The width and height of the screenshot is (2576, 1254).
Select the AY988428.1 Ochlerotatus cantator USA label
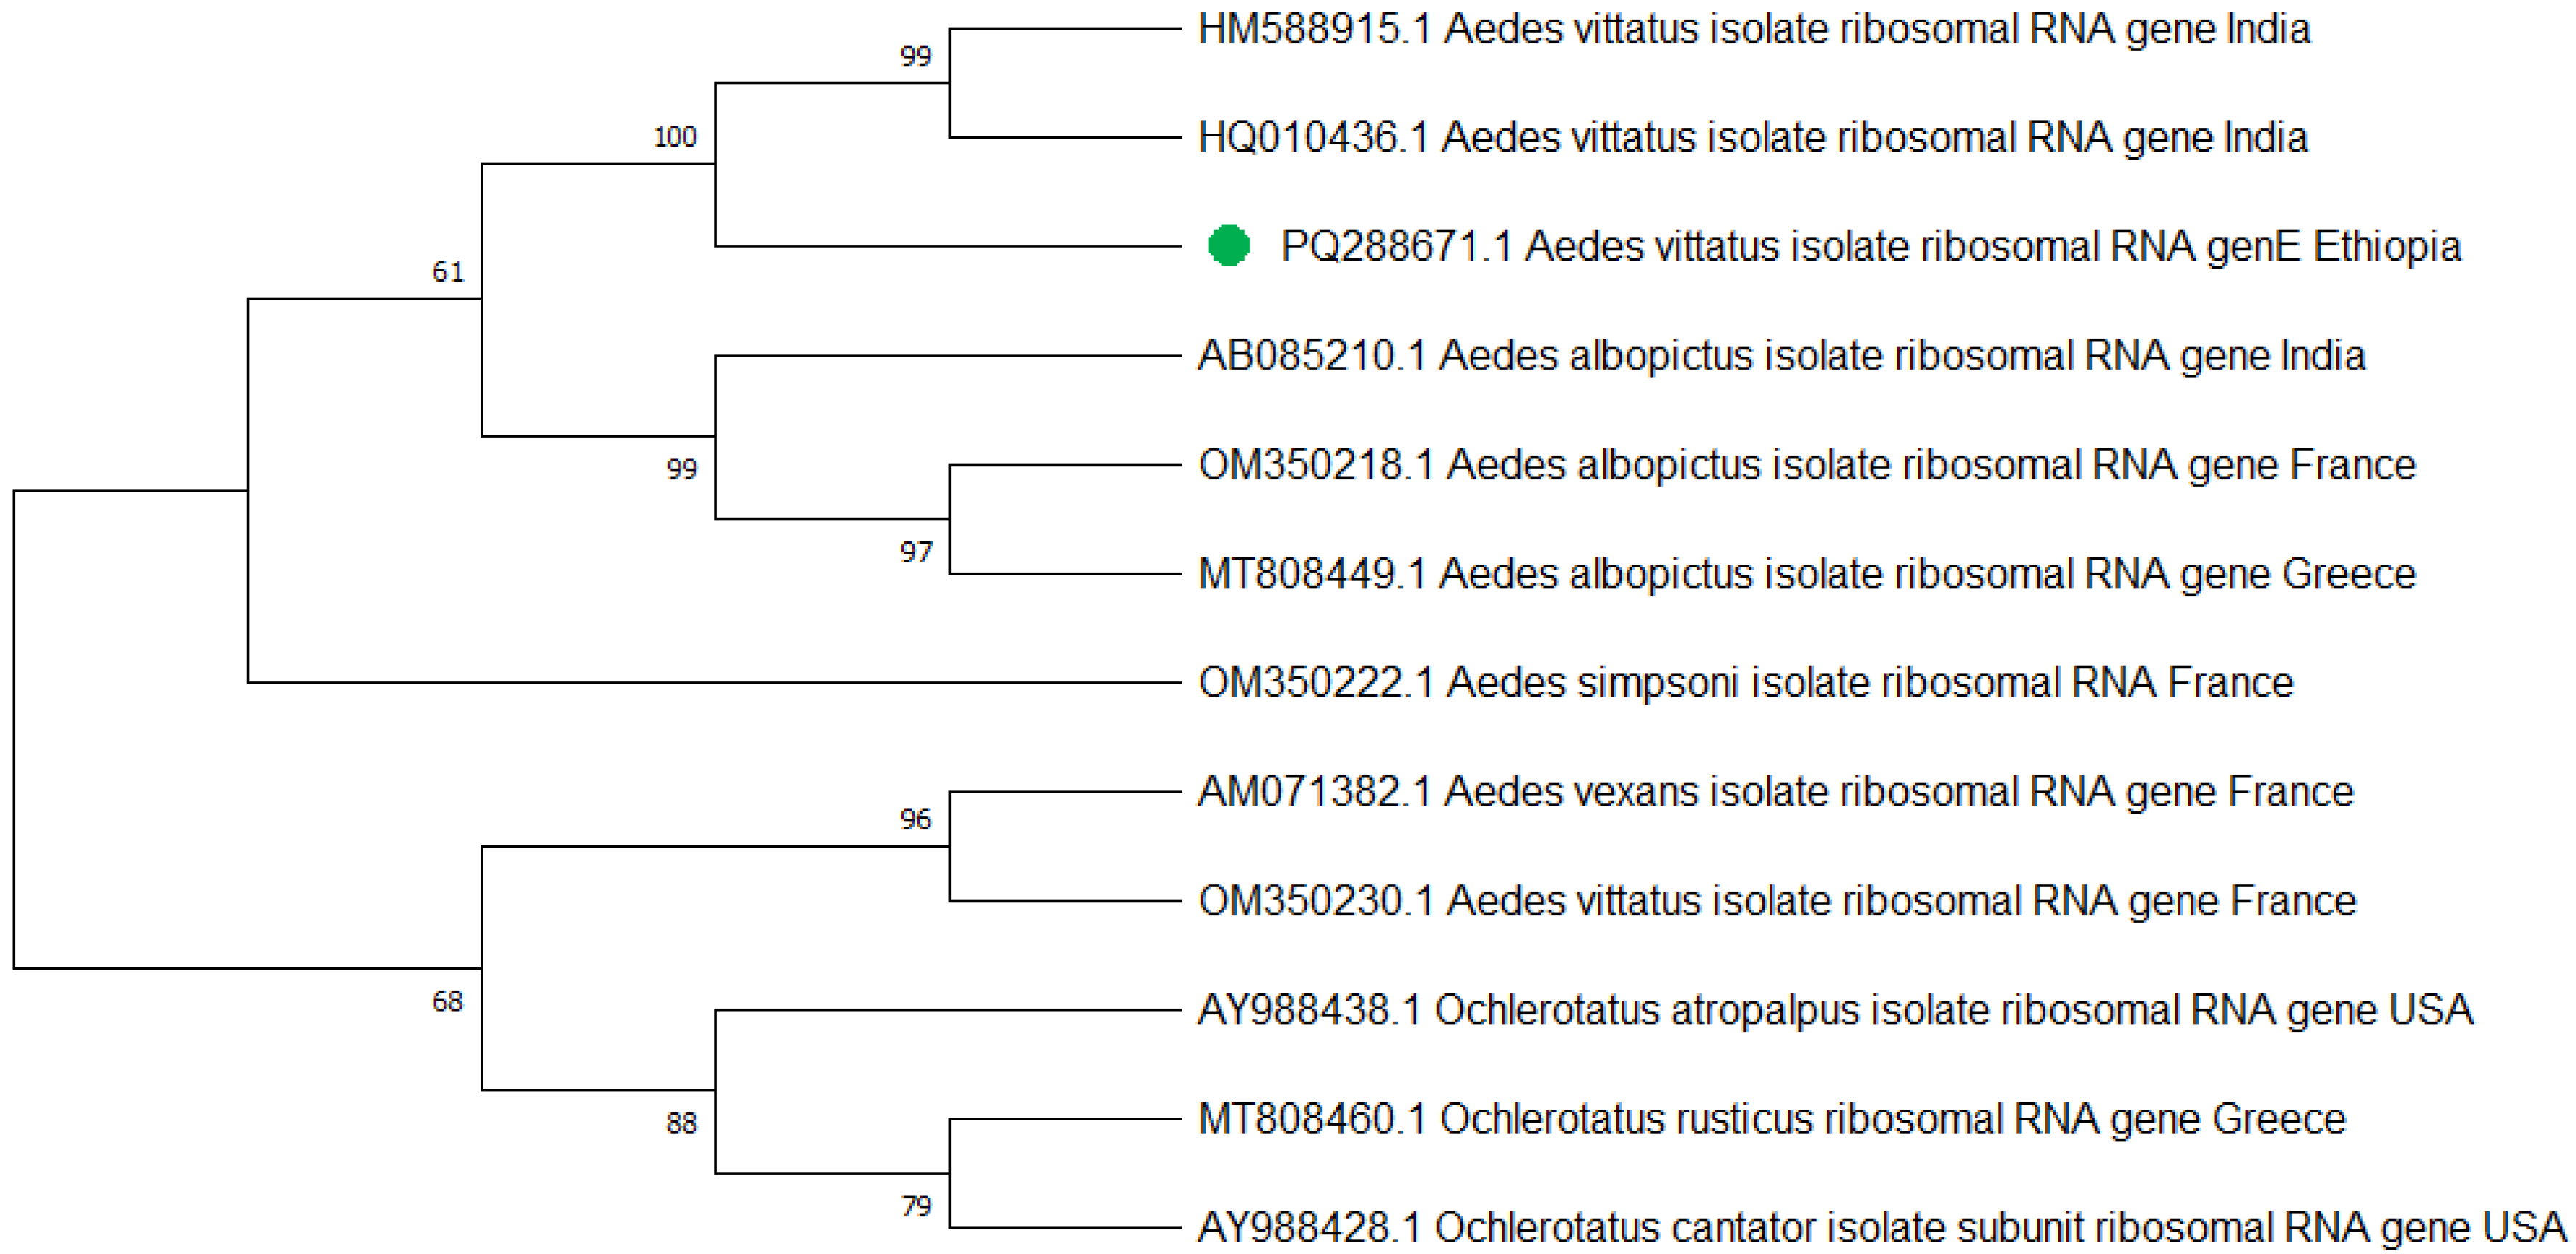[1881, 1228]
